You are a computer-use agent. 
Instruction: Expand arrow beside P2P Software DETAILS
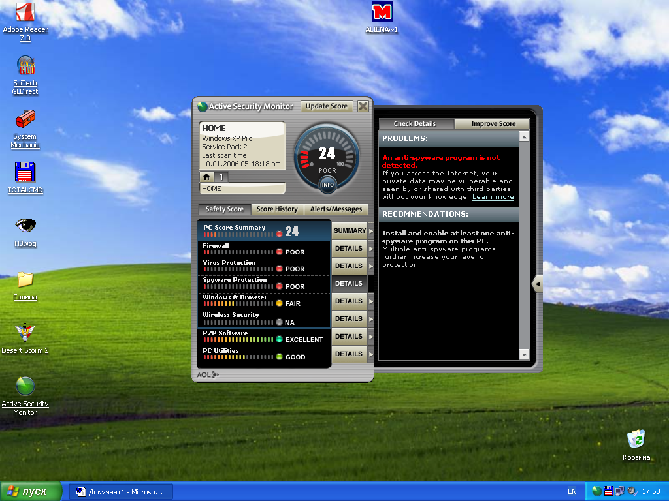[370, 337]
